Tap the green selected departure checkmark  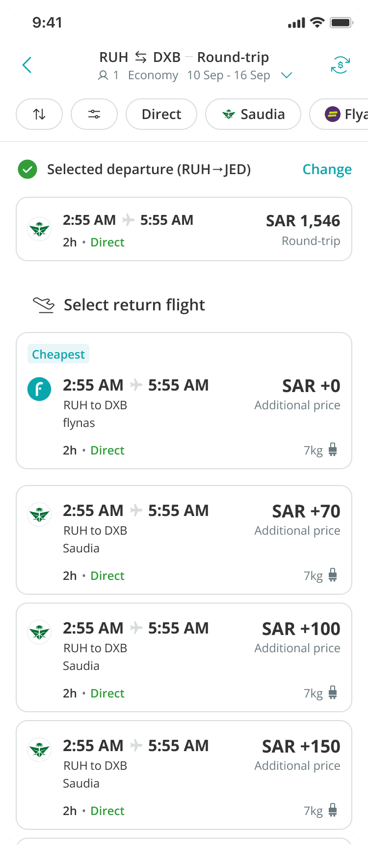click(x=27, y=170)
